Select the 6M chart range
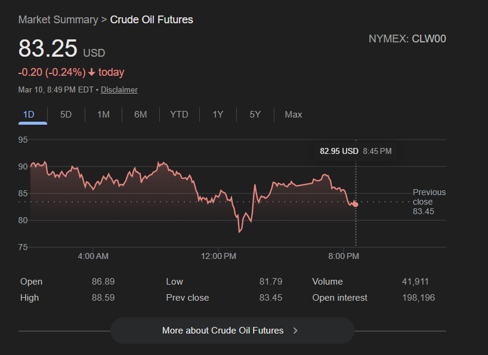The width and height of the screenshot is (488, 355). (140, 115)
